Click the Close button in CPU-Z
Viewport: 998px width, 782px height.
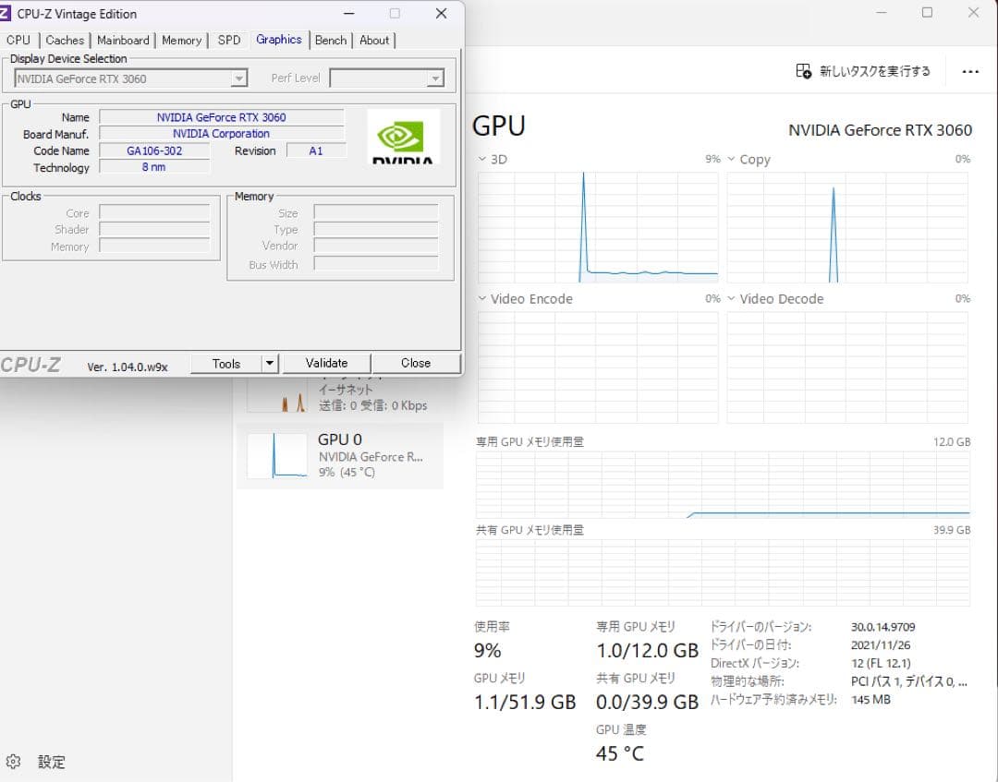point(416,364)
